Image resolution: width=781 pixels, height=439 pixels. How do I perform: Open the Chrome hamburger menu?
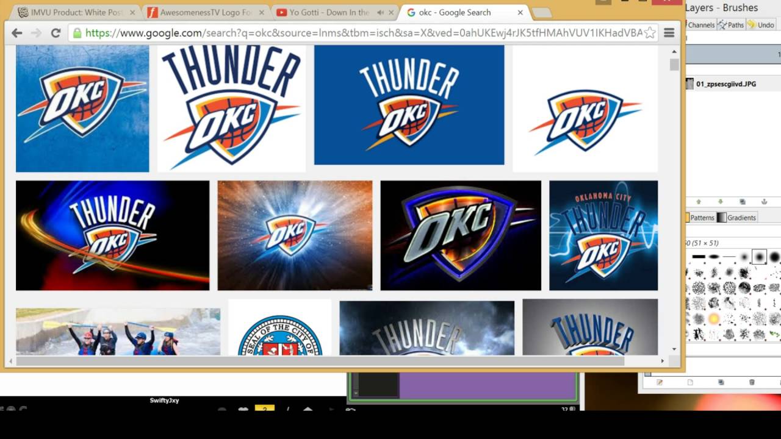pos(669,33)
